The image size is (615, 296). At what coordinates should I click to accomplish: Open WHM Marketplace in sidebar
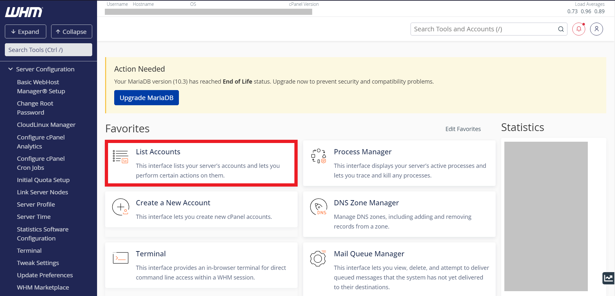43,287
